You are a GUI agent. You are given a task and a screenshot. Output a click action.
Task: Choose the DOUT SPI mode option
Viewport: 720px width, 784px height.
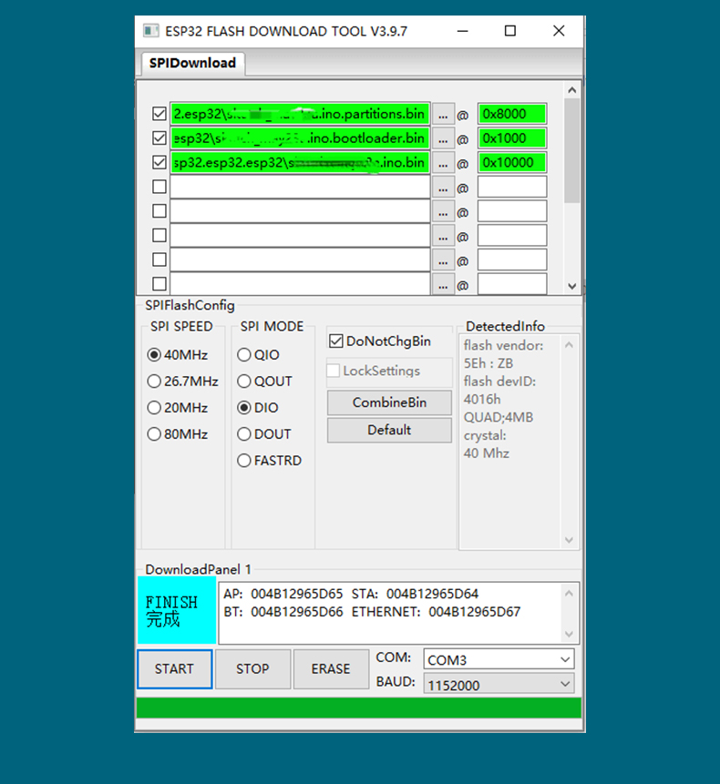244,434
